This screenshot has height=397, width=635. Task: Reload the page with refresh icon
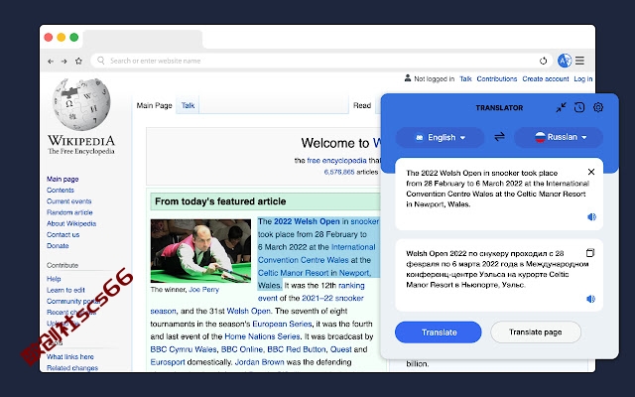pyautogui.click(x=543, y=61)
